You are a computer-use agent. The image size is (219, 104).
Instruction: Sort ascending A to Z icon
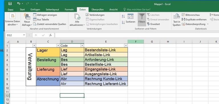(x=123, y=16)
